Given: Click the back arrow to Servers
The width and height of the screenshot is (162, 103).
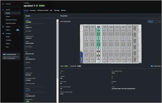Looking at the screenshot, I should pos(24,3).
